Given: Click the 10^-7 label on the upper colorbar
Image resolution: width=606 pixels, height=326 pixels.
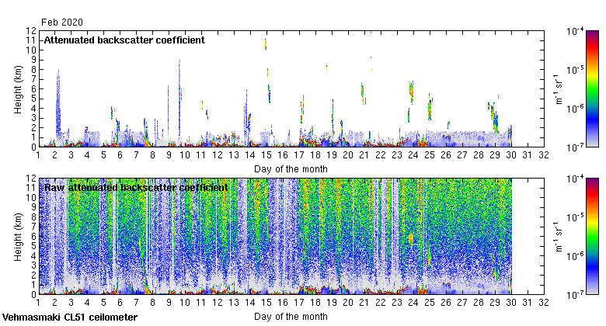Looking at the screenshot, I should 575,147.
